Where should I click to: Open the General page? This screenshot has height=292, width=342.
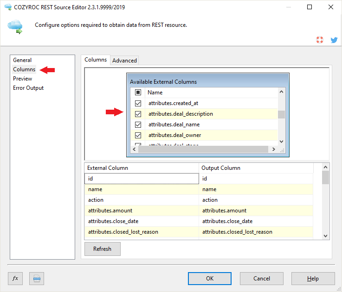point(22,60)
